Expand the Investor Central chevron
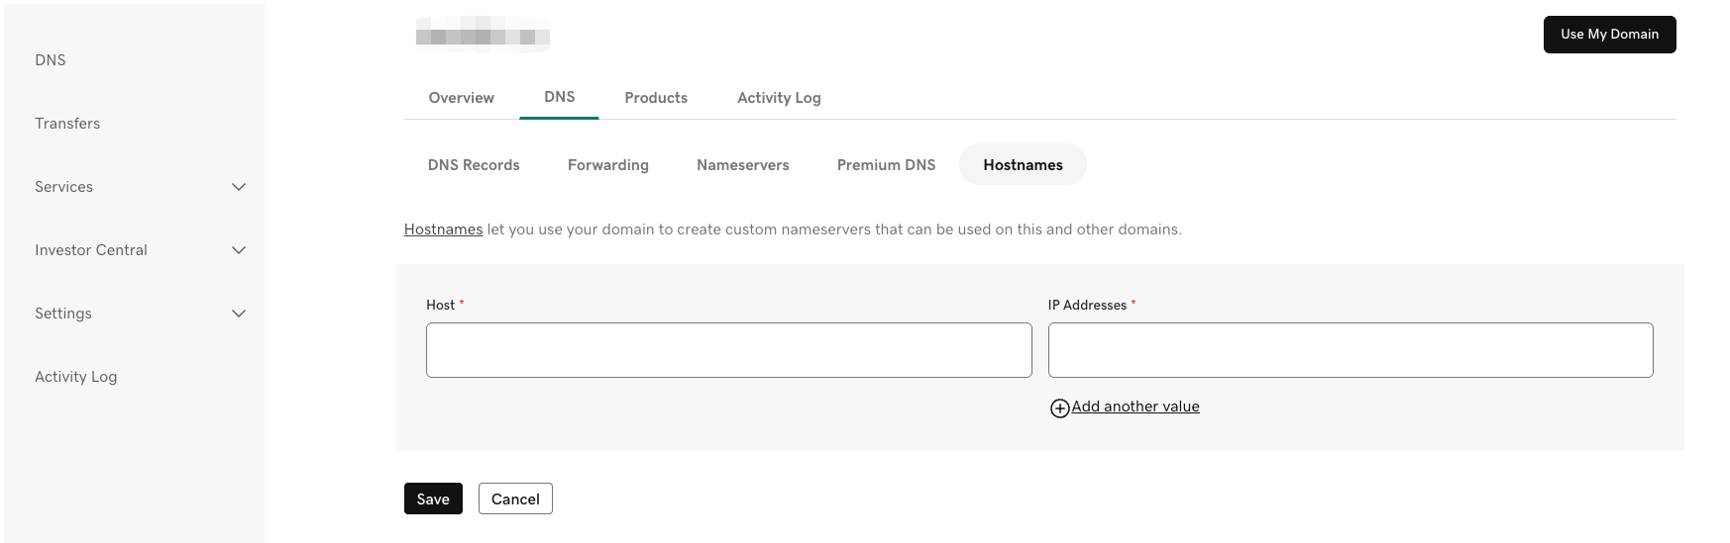 pos(239,250)
